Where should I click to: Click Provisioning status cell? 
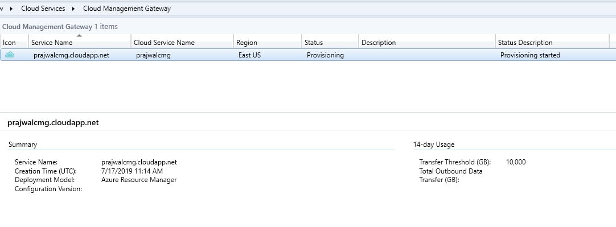325,55
